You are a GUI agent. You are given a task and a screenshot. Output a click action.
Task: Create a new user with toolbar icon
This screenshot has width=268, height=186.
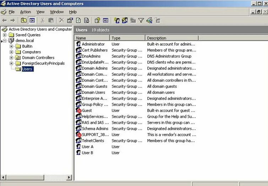coord(117,21)
